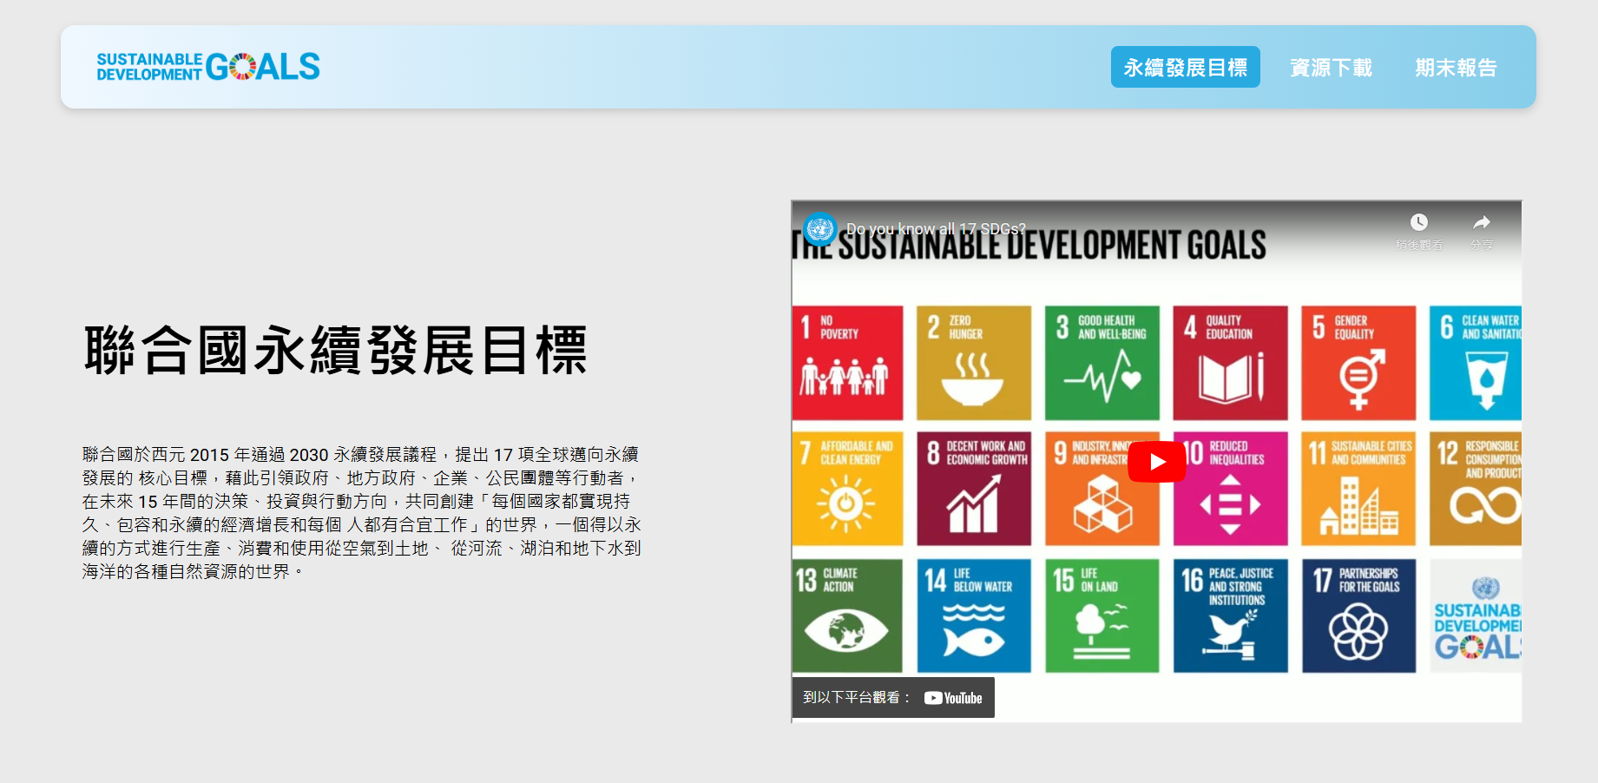Image resolution: width=1598 pixels, height=783 pixels.
Task: Click the Zero Hunger goal 2 tile
Action: pyautogui.click(x=974, y=363)
